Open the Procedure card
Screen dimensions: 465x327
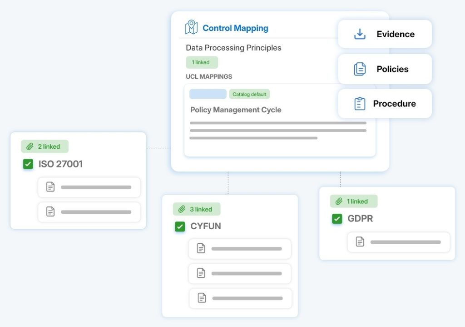click(385, 103)
